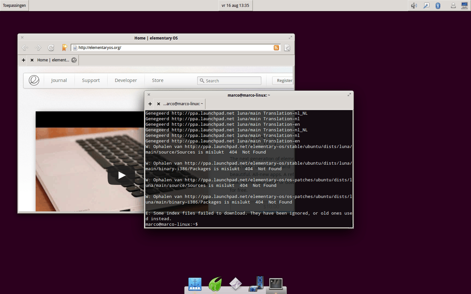Open the browser page menu icon

(x=287, y=48)
